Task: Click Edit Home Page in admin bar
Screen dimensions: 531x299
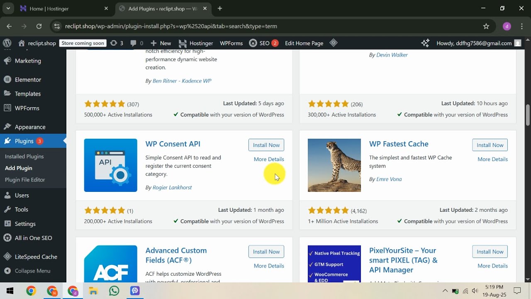Action: click(x=304, y=43)
